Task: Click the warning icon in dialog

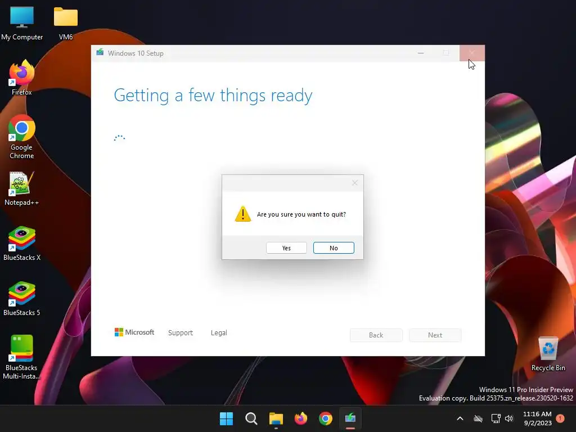Action: (x=243, y=214)
